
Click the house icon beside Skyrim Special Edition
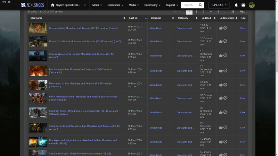click(52, 5)
